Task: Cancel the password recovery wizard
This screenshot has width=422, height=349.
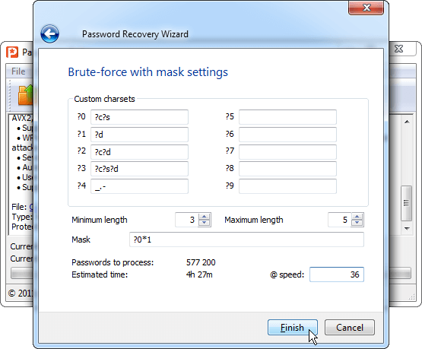Action: (350, 328)
